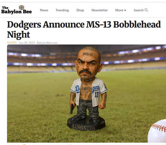166x145 pixels.
Task: Open the News section
Action: click(44, 10)
